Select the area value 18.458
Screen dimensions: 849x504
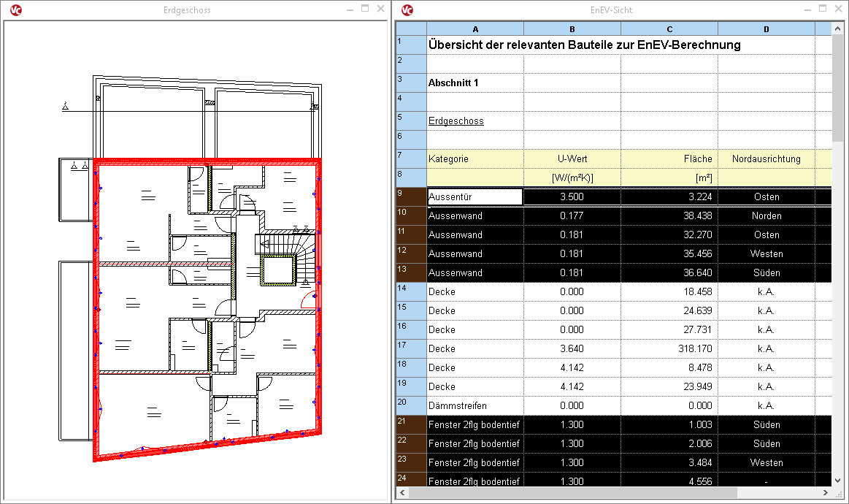click(x=669, y=291)
